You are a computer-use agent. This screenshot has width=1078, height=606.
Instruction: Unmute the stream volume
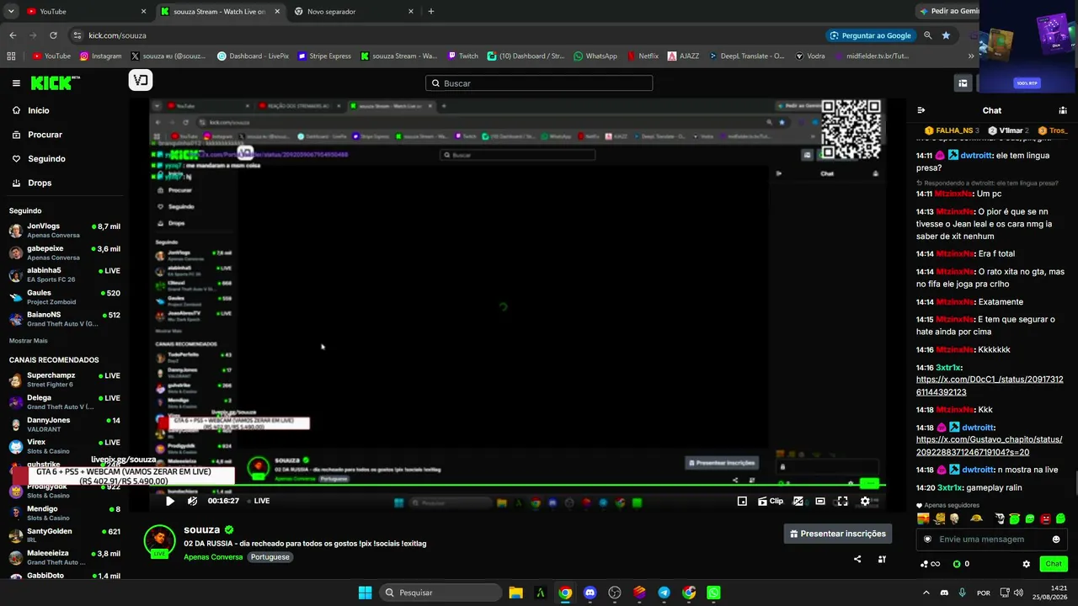click(x=193, y=501)
